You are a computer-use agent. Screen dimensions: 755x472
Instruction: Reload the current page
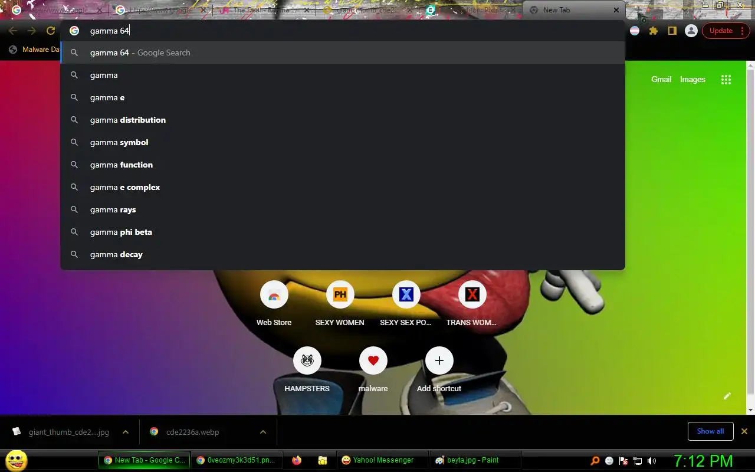(51, 31)
